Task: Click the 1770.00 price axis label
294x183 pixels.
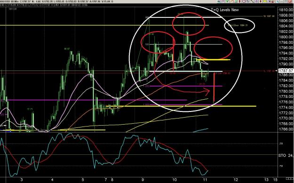Action: 286,118
